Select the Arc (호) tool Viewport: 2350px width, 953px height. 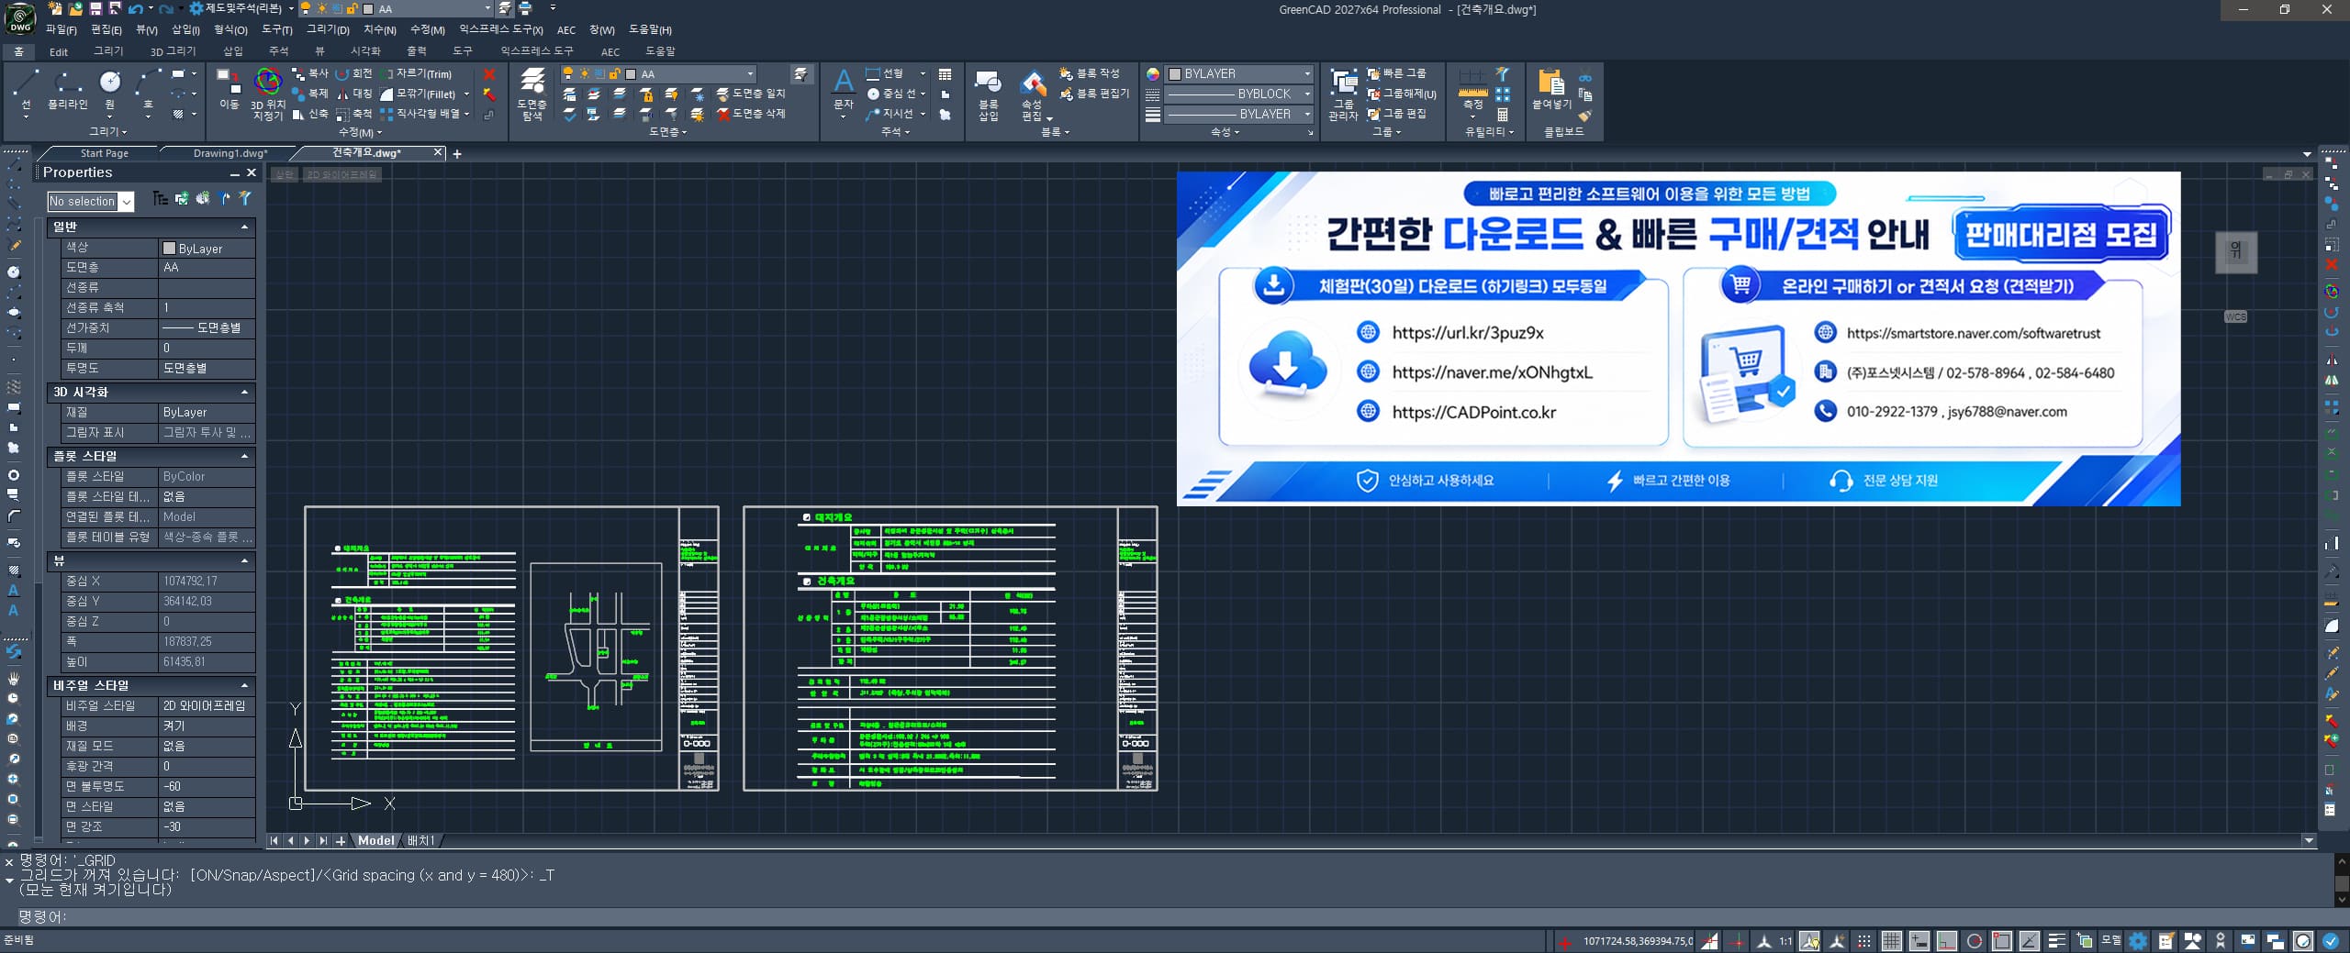click(x=147, y=90)
